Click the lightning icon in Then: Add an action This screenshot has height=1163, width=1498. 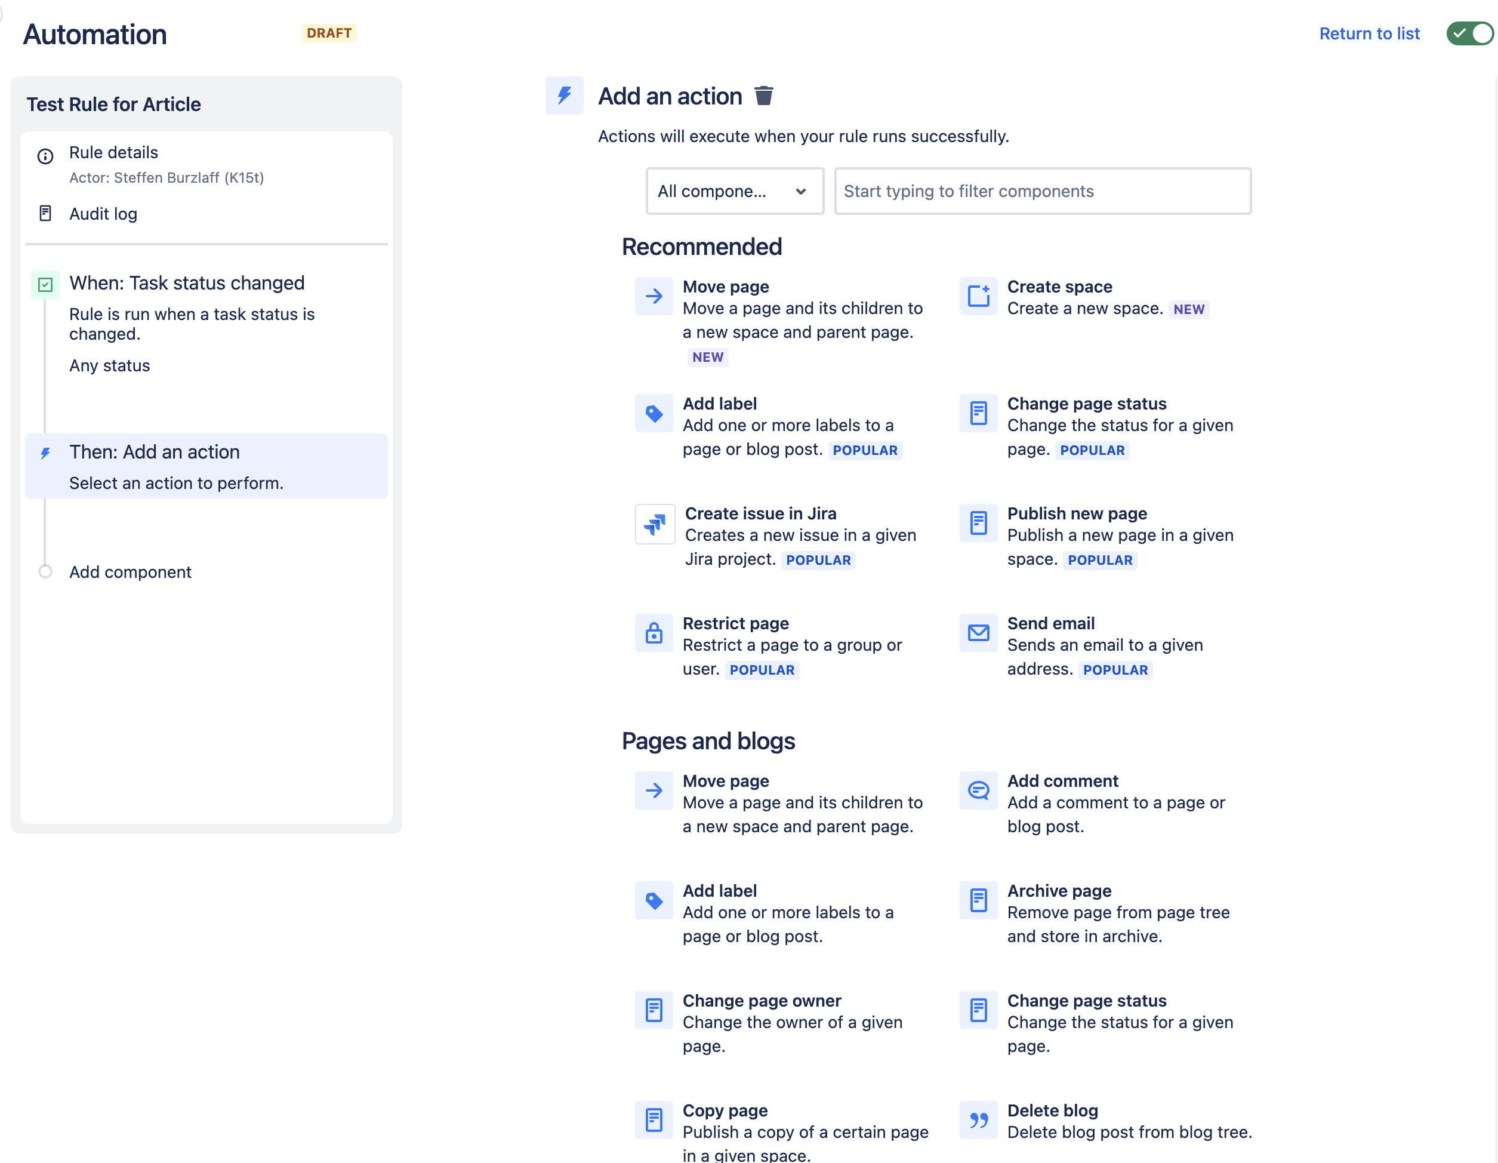(45, 453)
